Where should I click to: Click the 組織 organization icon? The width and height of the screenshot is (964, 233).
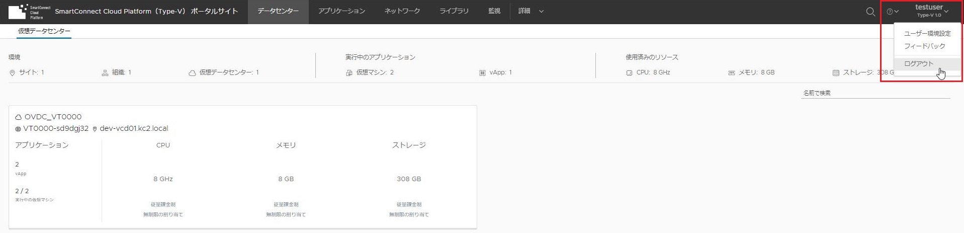[x=105, y=73]
